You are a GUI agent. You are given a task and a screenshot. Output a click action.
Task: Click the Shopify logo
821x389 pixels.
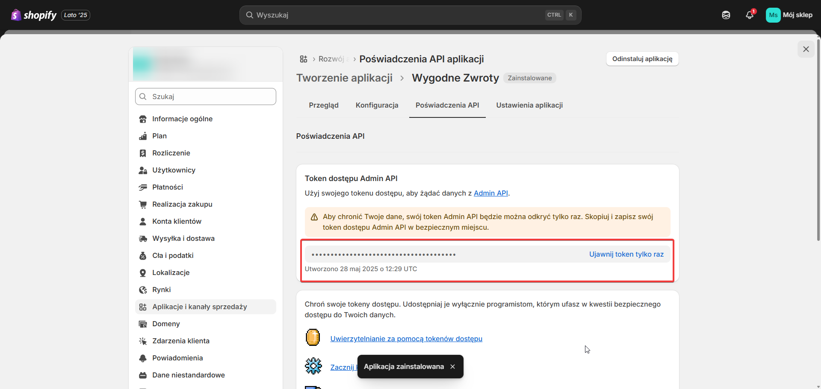(34, 15)
